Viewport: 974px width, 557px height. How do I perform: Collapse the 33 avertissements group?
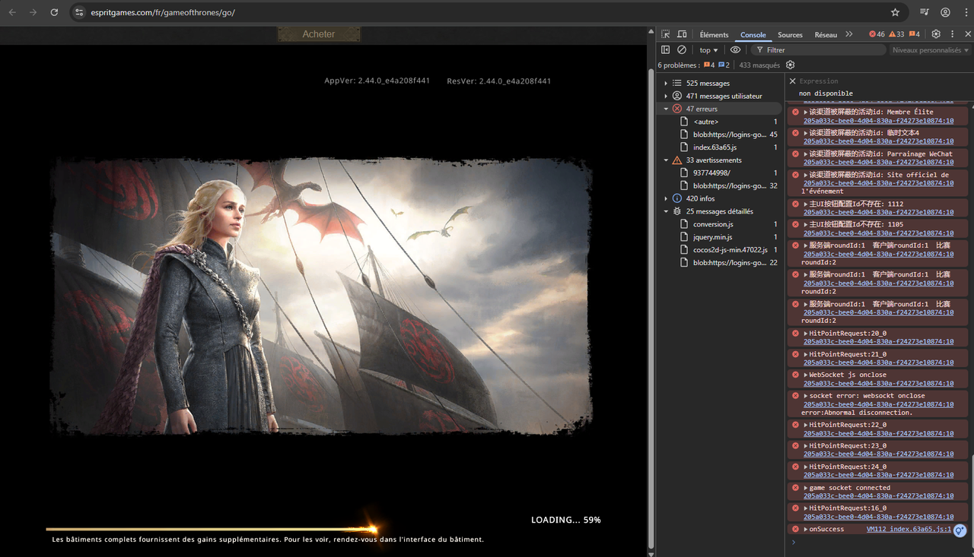coord(667,160)
